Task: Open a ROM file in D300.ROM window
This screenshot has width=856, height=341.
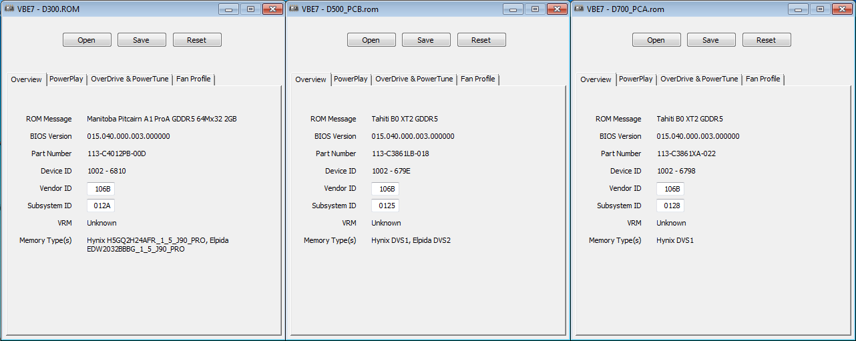Action: coord(87,40)
